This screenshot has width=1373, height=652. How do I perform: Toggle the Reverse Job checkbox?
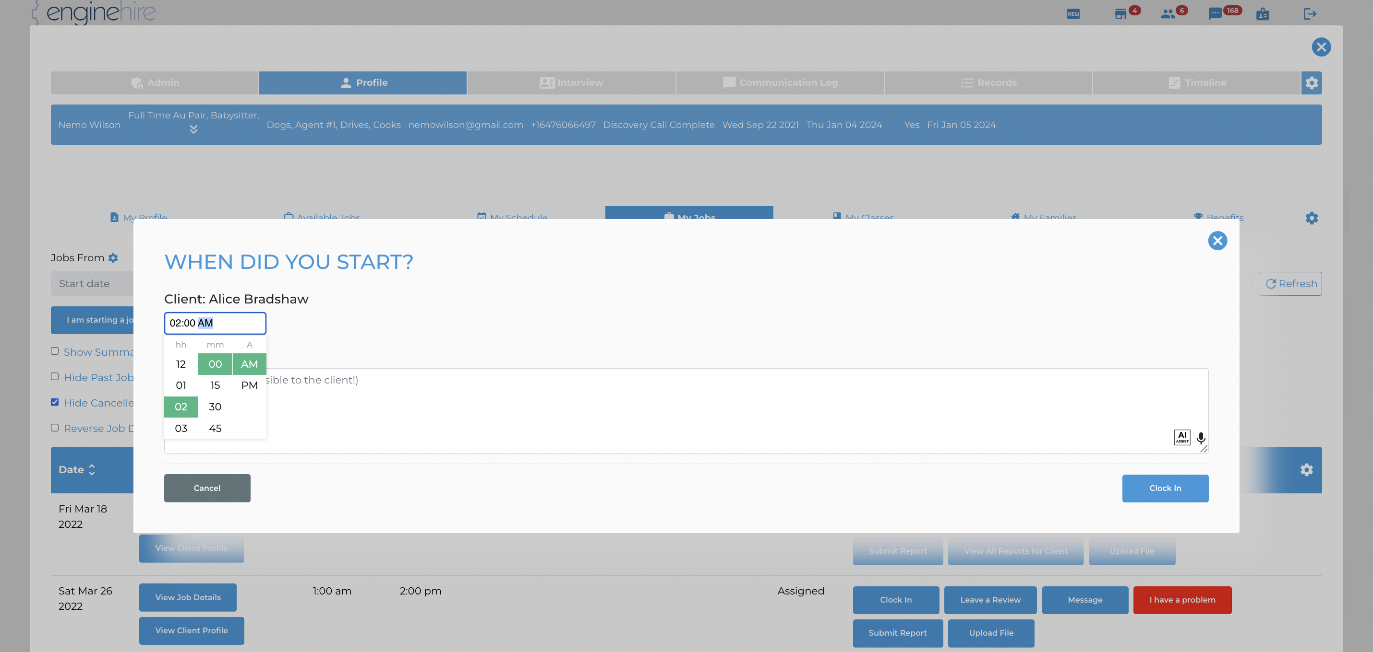point(54,428)
